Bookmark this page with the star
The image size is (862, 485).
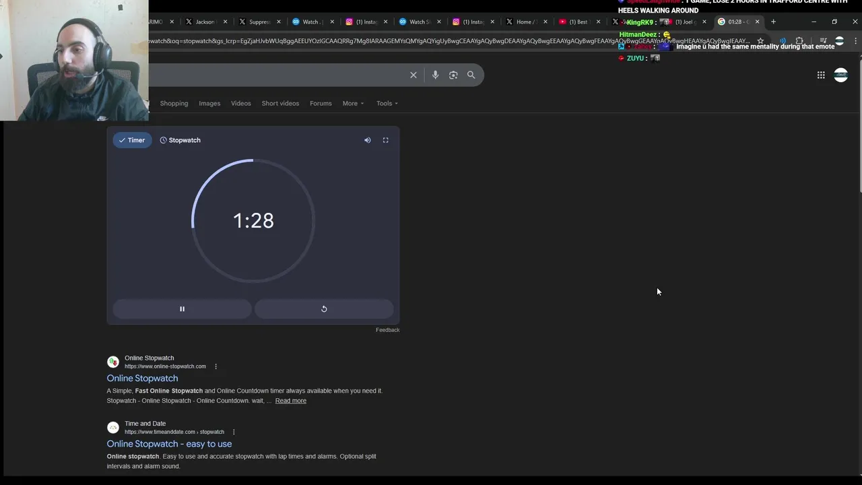coord(760,41)
